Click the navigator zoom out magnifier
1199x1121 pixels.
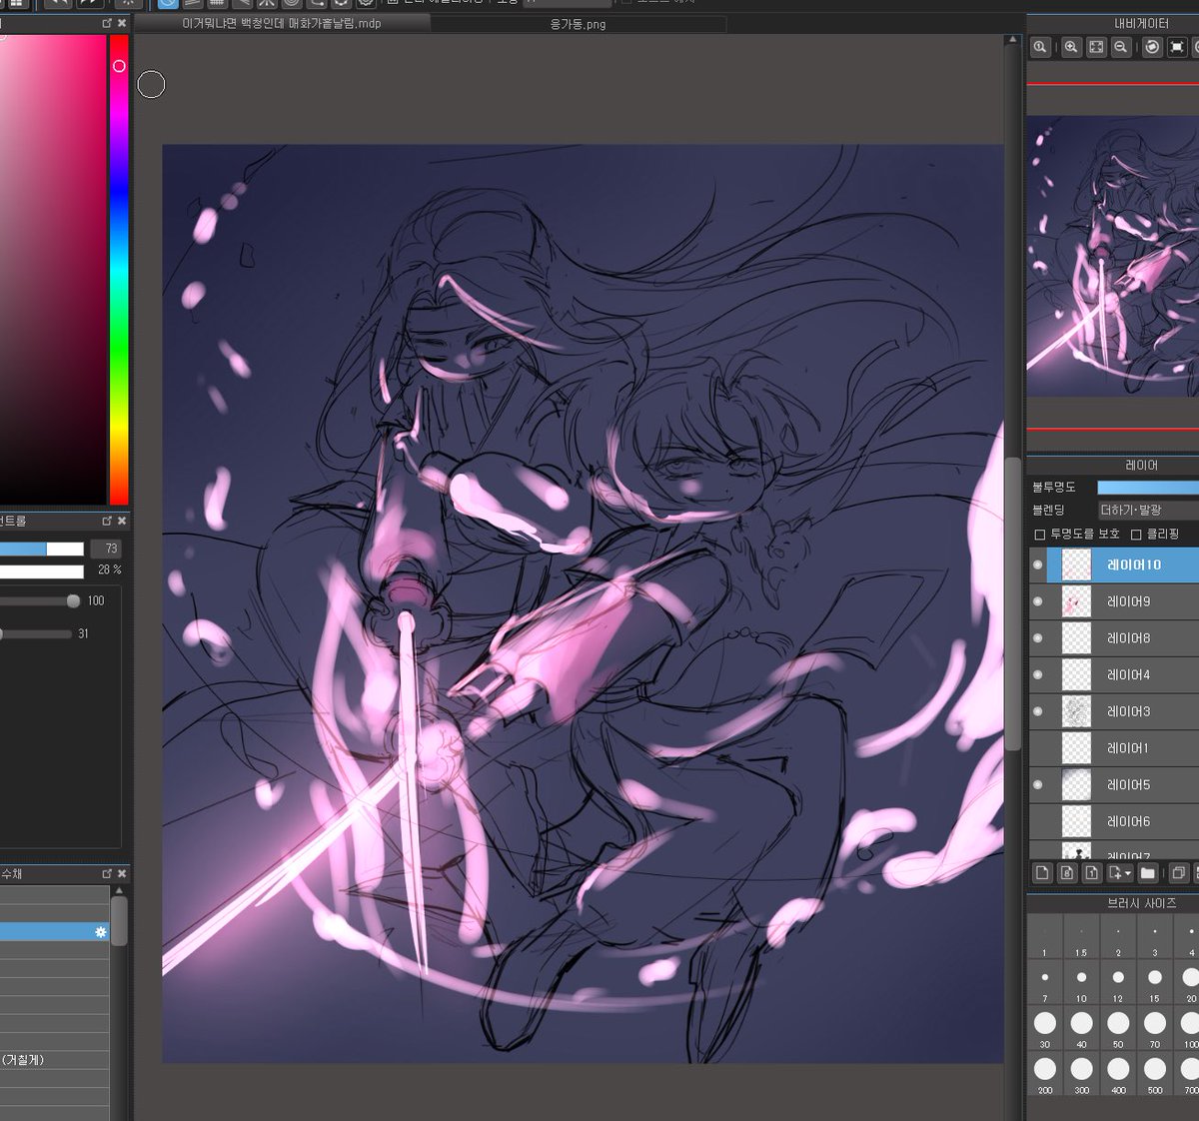pyautogui.click(x=1121, y=47)
